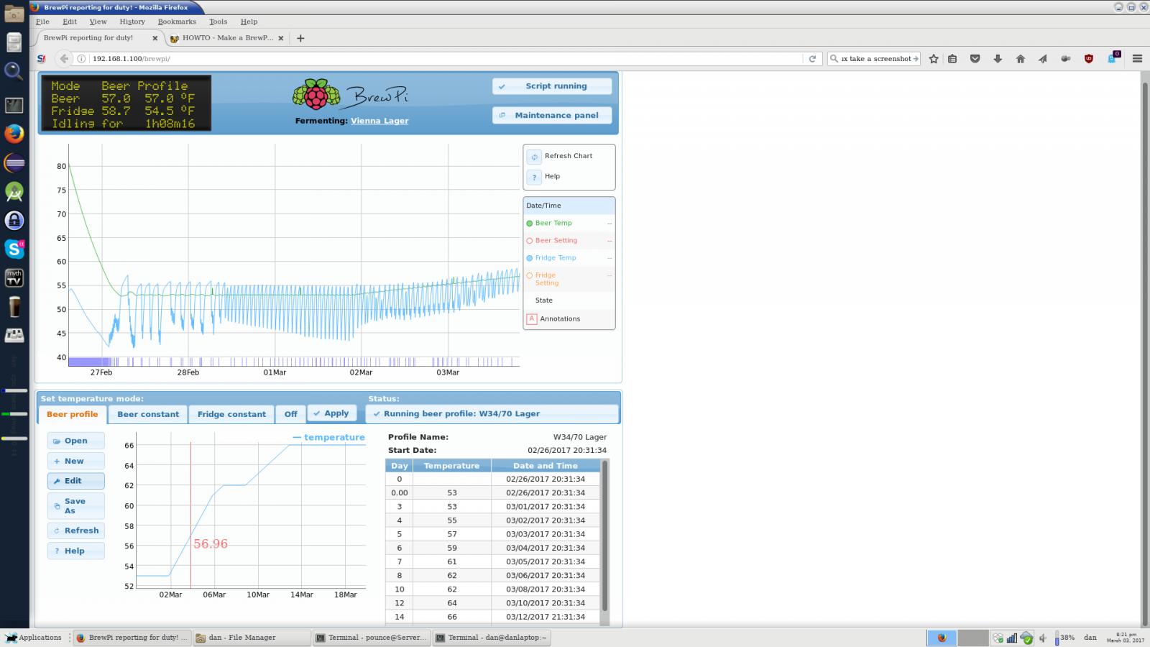The width and height of the screenshot is (1150, 647).
Task: Open the Vienna Lager link
Action: coord(379,121)
